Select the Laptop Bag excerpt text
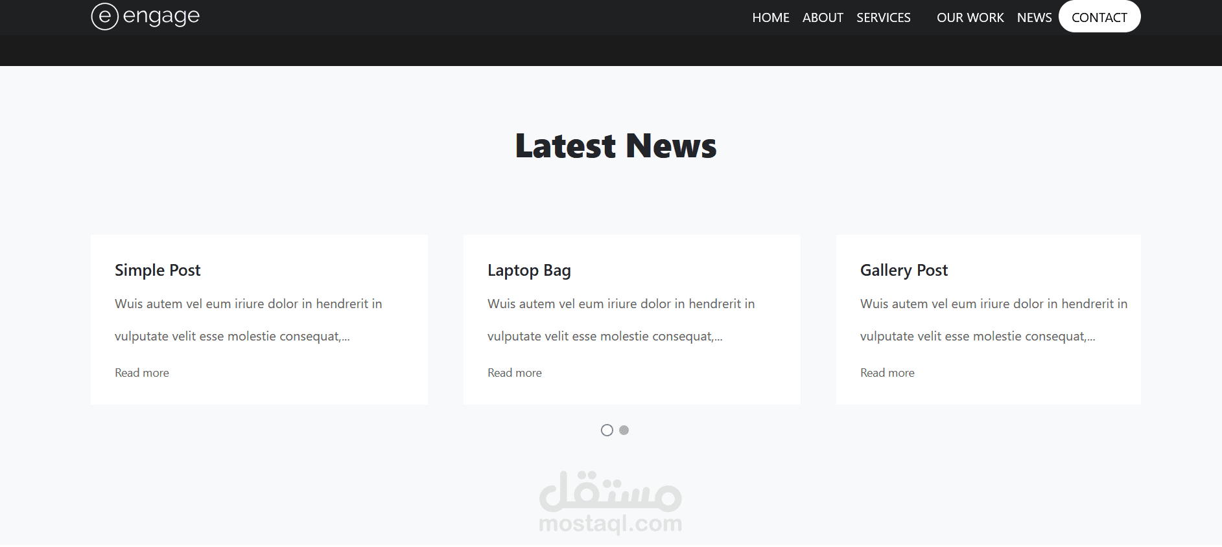 (x=621, y=320)
